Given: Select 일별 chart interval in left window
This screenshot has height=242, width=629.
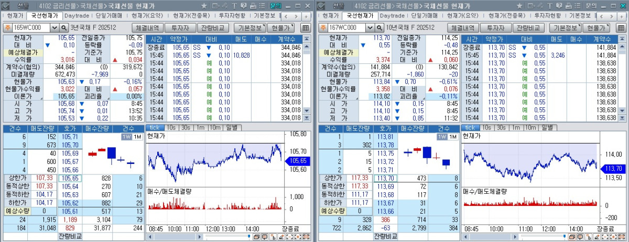Looking at the screenshot, I should coord(233,127).
